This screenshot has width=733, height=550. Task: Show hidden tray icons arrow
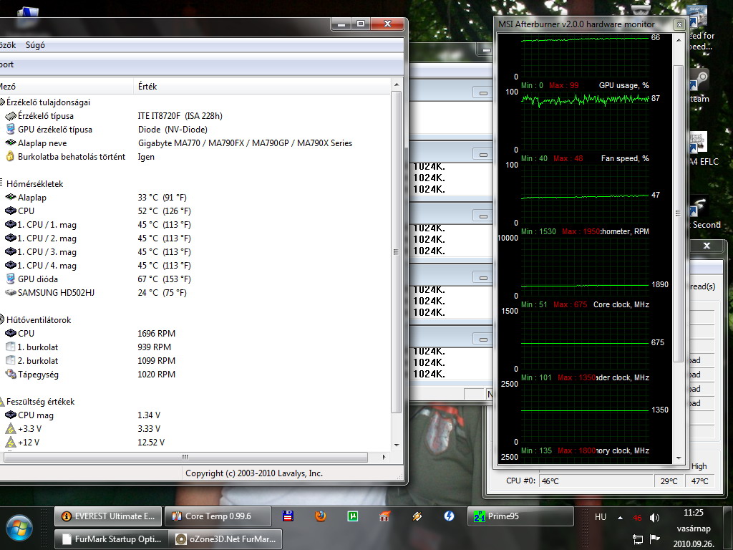[x=621, y=517]
